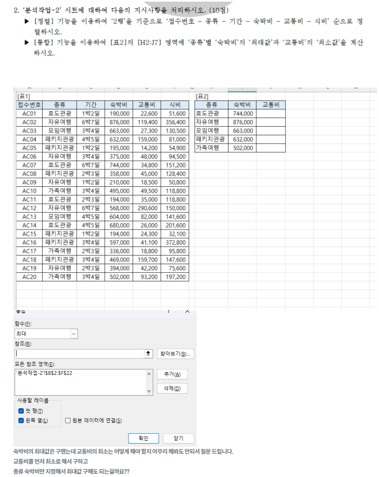Click the collapse-dialog range selector icon

pos(148,354)
